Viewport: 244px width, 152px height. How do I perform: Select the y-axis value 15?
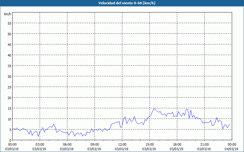point(9,108)
